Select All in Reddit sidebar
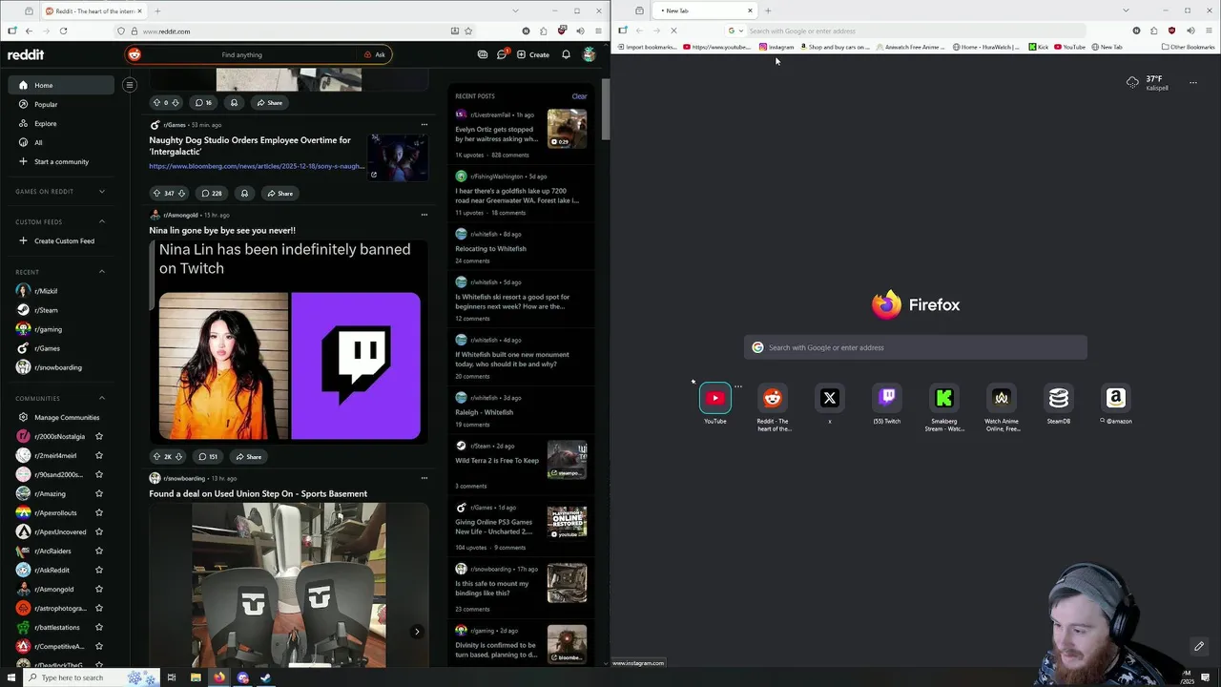1221x687 pixels. [x=60, y=142]
